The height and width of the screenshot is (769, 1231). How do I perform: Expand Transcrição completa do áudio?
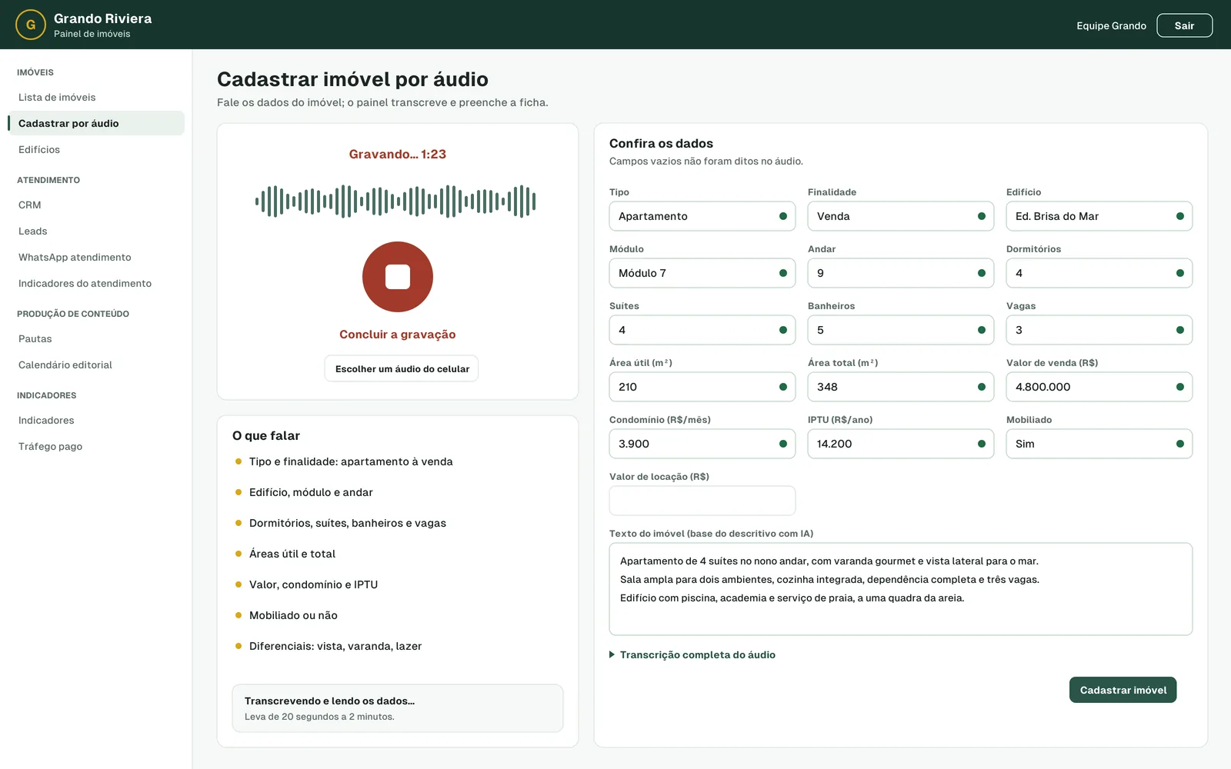tap(692, 655)
